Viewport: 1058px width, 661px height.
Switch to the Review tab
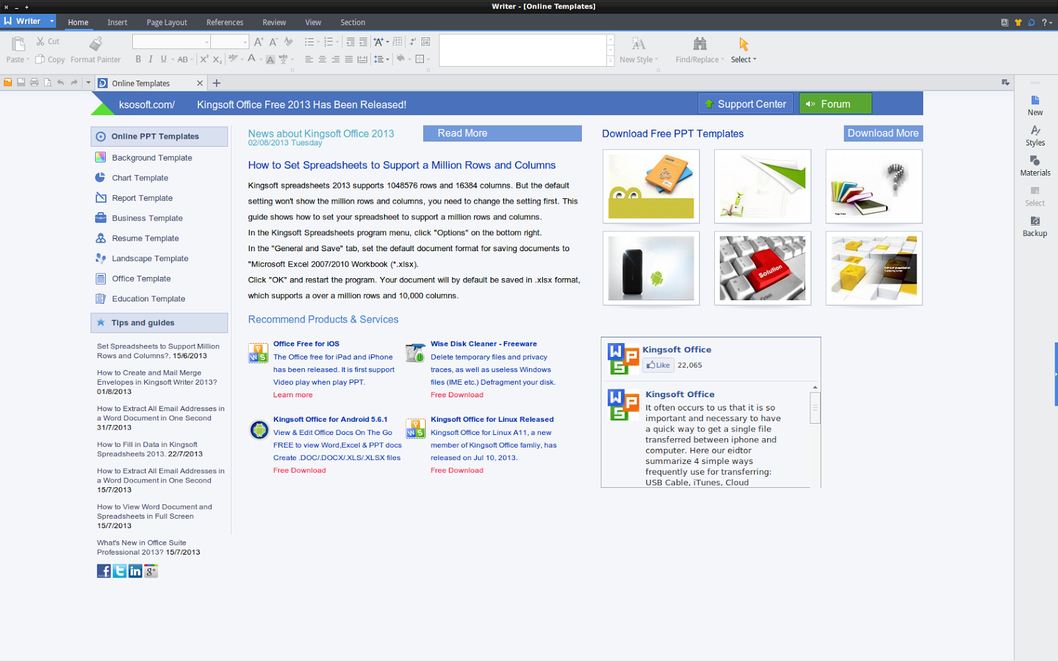274,22
